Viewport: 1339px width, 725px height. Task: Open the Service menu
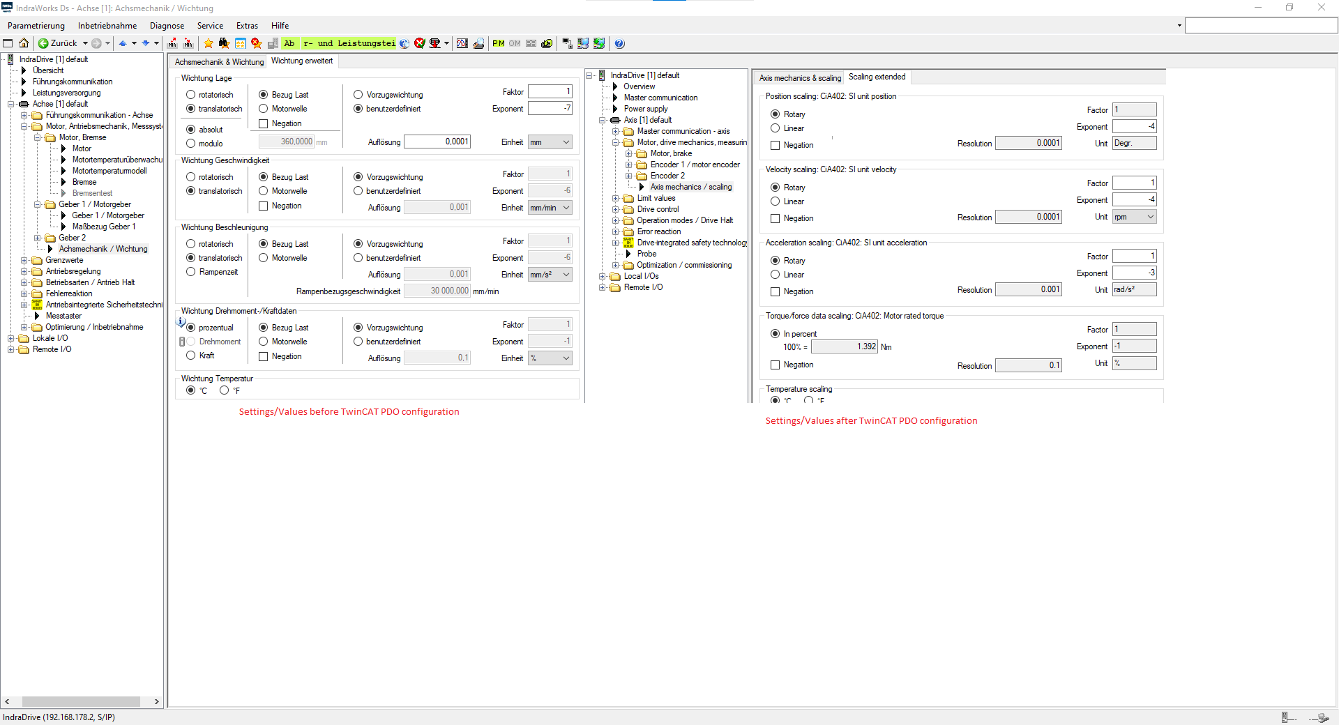[x=210, y=26]
